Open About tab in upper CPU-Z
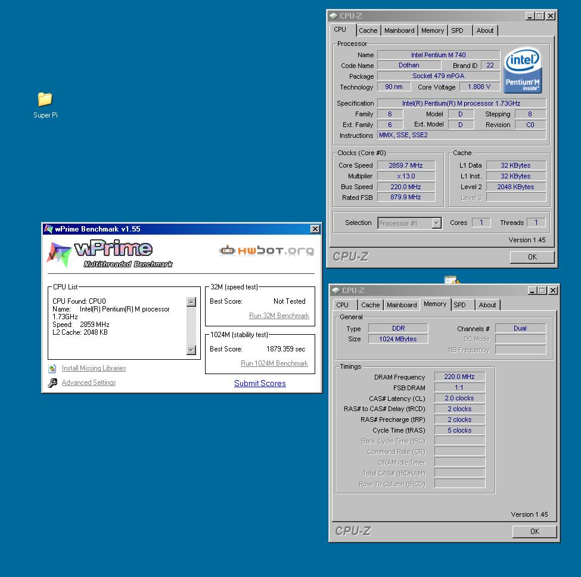Image resolution: width=581 pixels, height=577 pixels. (484, 30)
